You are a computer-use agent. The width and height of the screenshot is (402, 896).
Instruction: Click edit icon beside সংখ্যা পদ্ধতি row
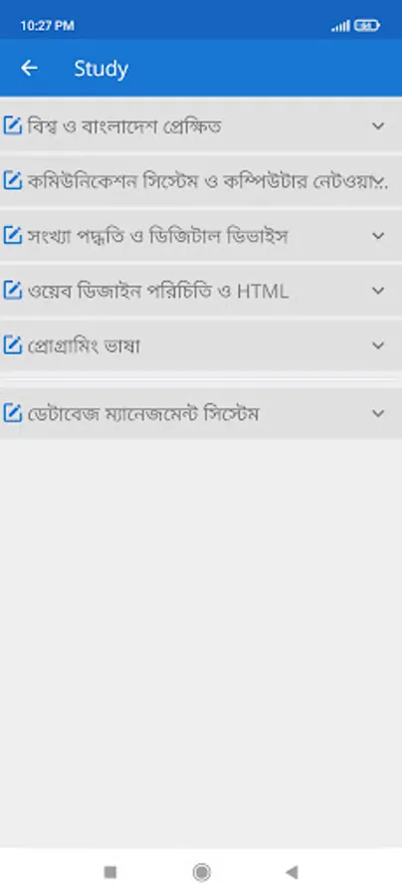point(13,235)
